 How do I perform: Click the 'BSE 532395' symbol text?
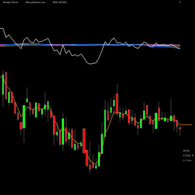coord(60,2)
